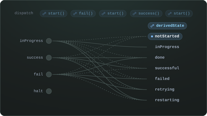
Task: Click the circle node next to inProgress
Action: (49, 41)
